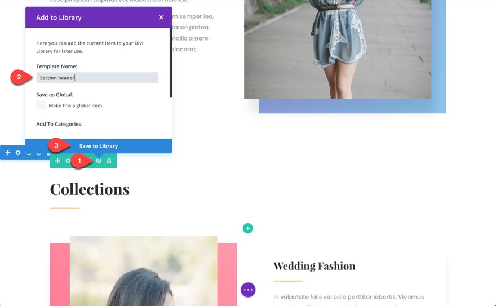Click the Collections heading
496x306 pixels.
pos(90,189)
